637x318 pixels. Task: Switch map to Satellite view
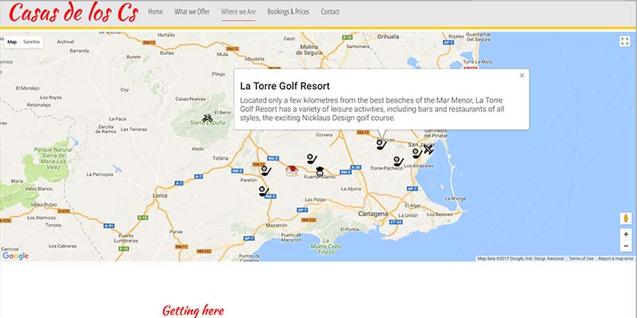[31, 42]
